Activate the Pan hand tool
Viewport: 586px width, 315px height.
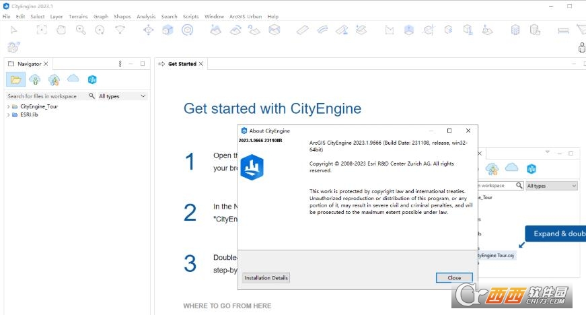click(x=61, y=30)
